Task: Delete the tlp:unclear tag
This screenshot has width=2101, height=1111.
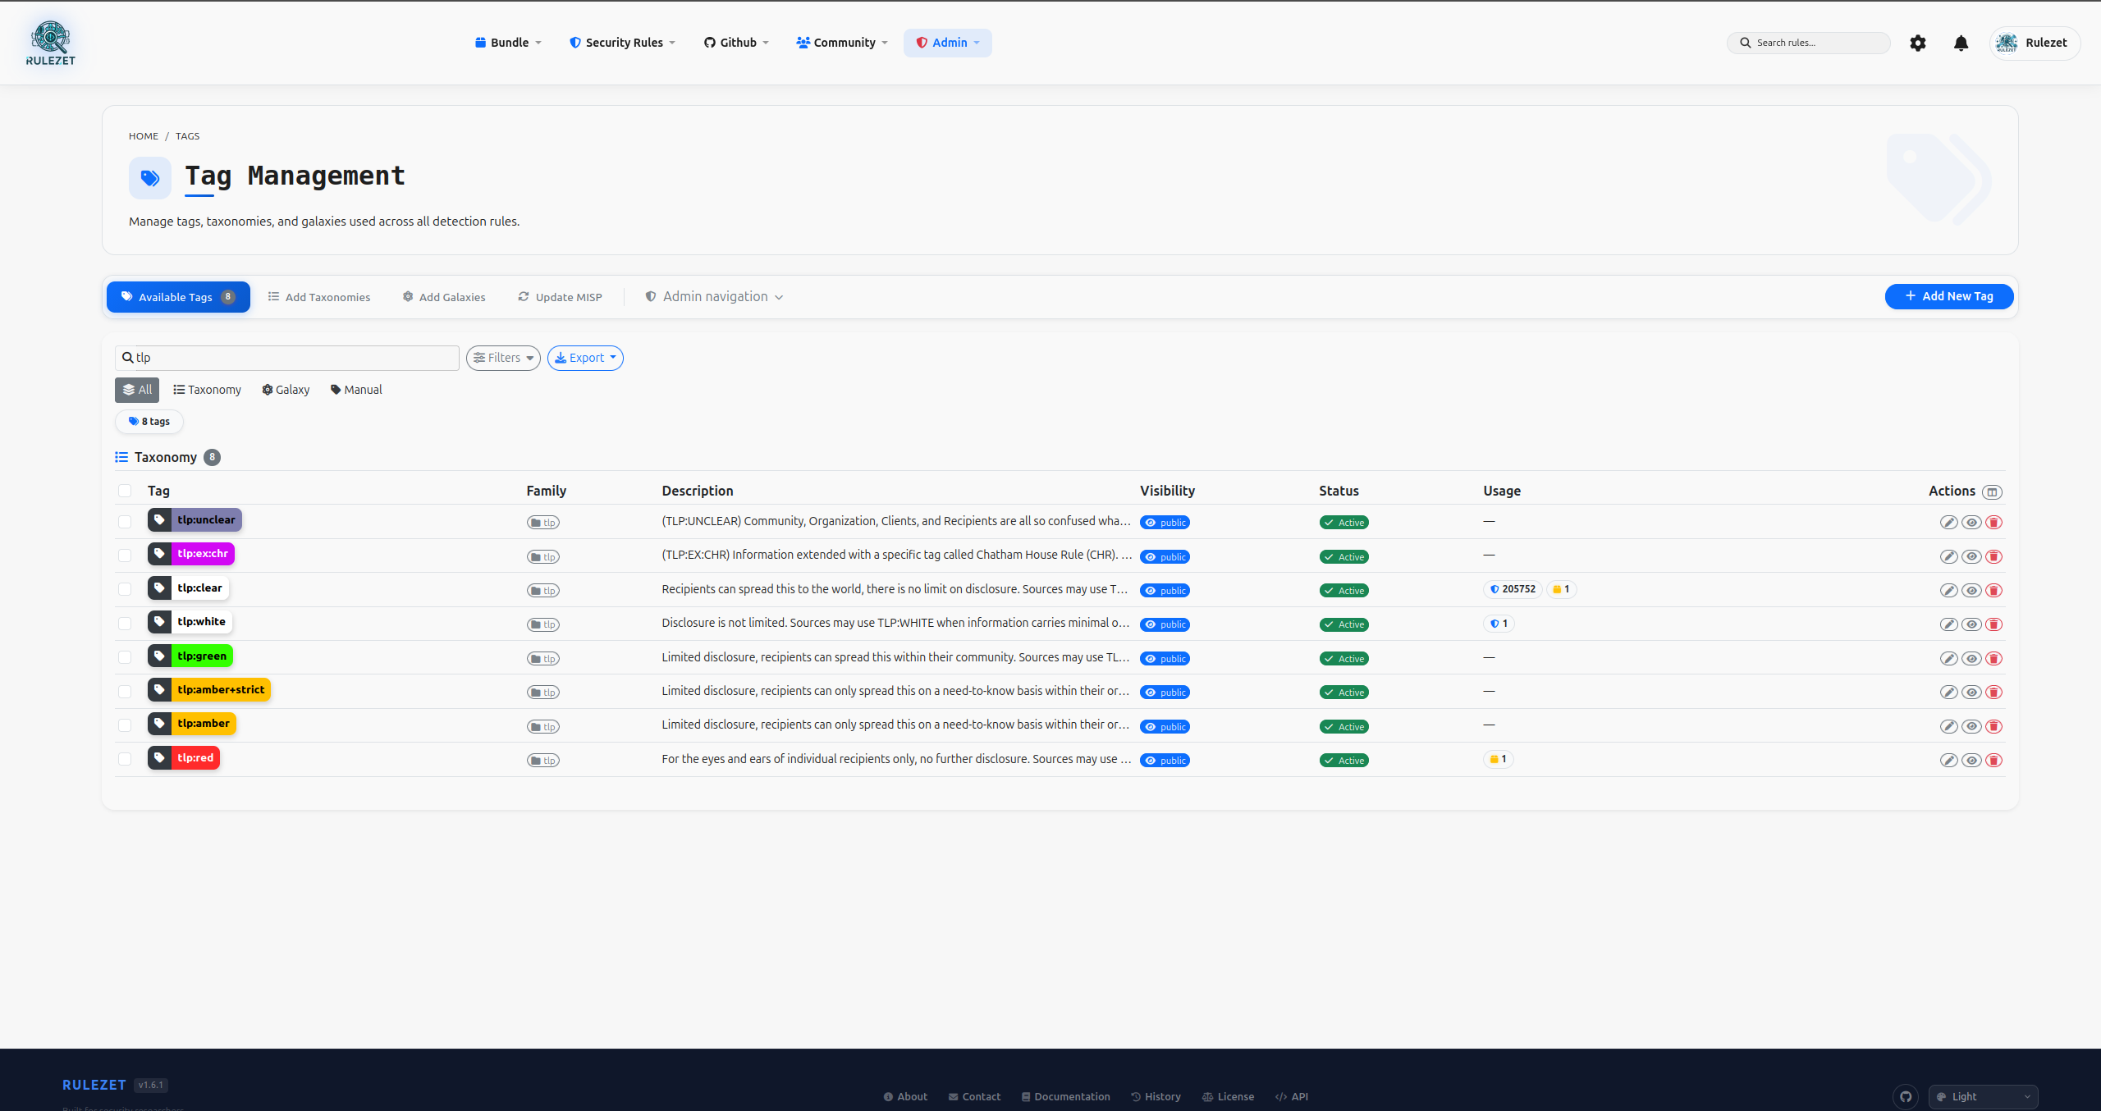Action: [x=1993, y=523]
